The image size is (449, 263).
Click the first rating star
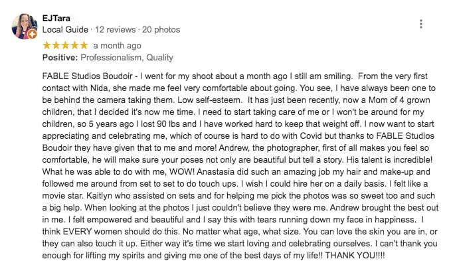tap(46, 45)
